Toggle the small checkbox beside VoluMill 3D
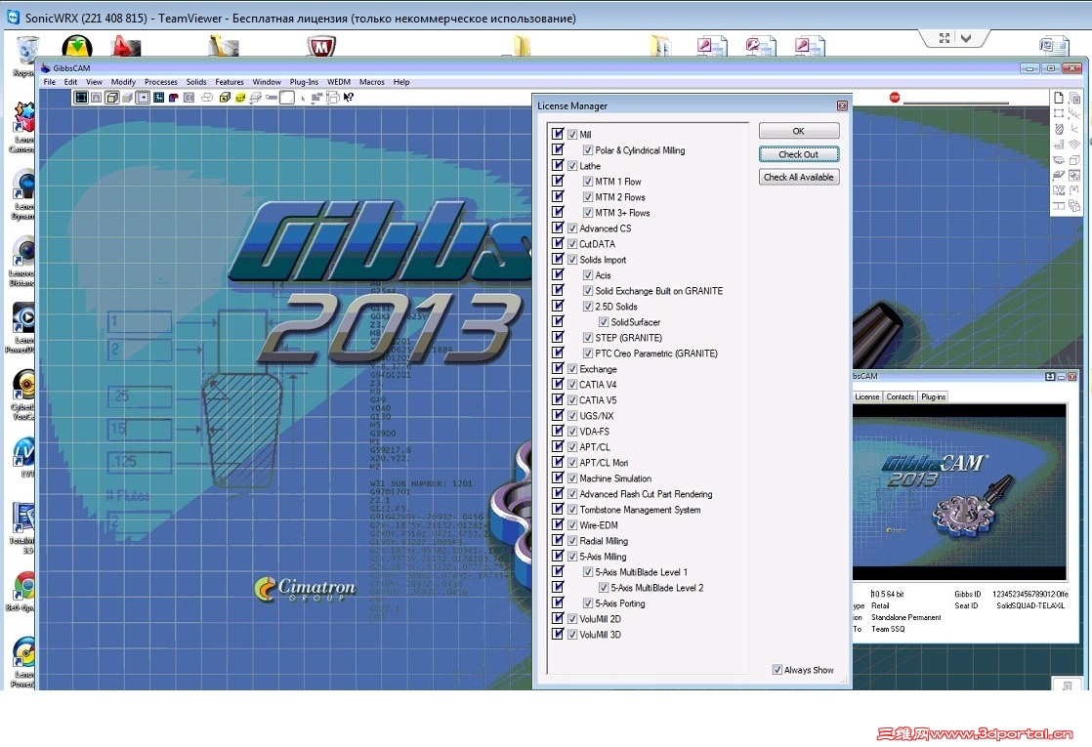Viewport: 1092px width, 747px height. pyautogui.click(x=572, y=635)
